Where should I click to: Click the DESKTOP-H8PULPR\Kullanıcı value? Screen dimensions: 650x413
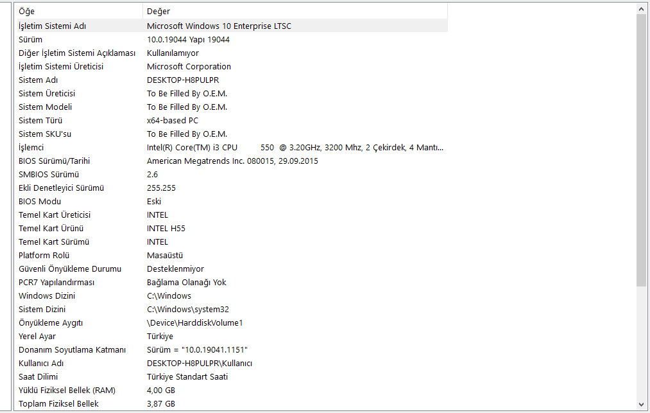[200, 363]
